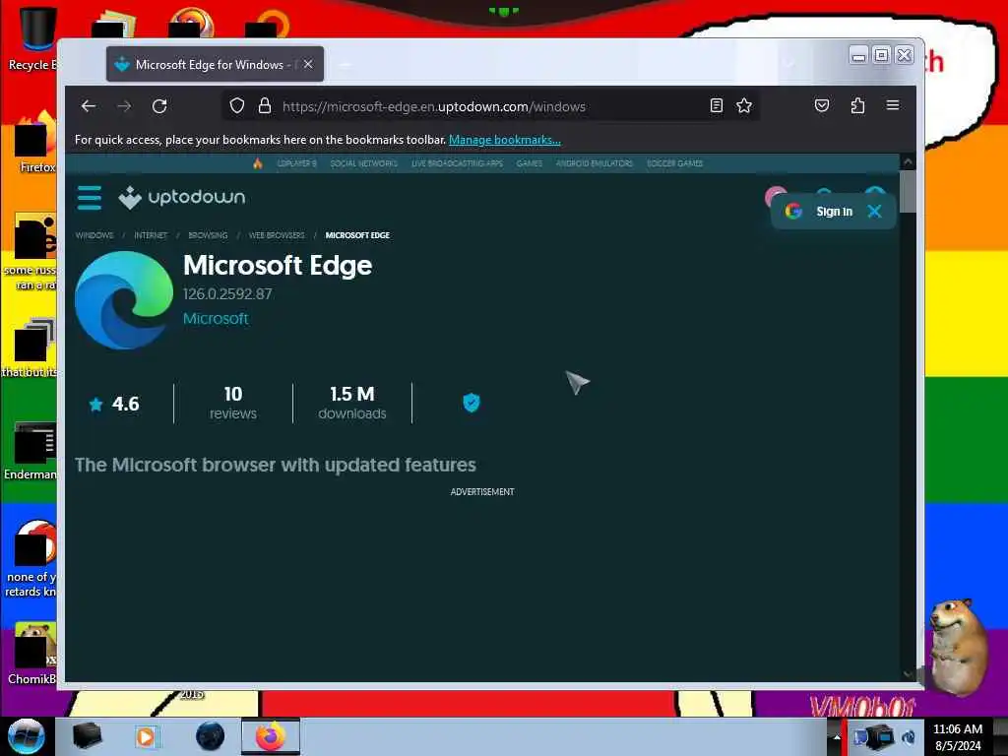Open the volume tray icon

pyautogui.click(x=908, y=737)
